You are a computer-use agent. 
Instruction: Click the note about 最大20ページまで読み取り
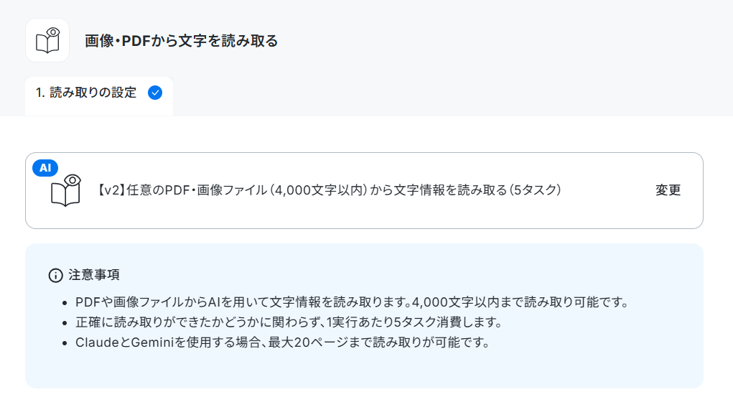(282, 342)
